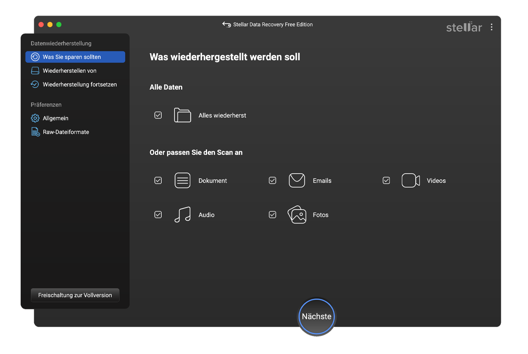Click the Stellar logo
Viewport: 528px width, 354px height.
click(464, 27)
